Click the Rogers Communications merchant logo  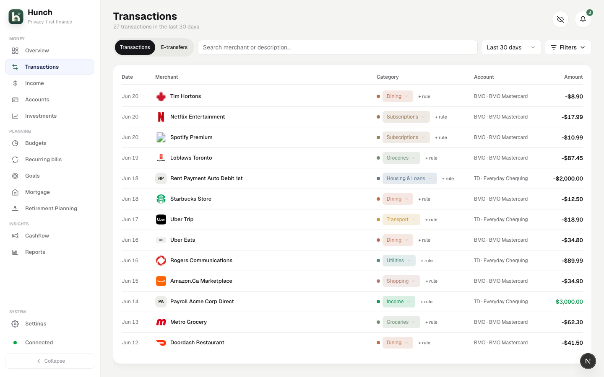[x=161, y=261]
